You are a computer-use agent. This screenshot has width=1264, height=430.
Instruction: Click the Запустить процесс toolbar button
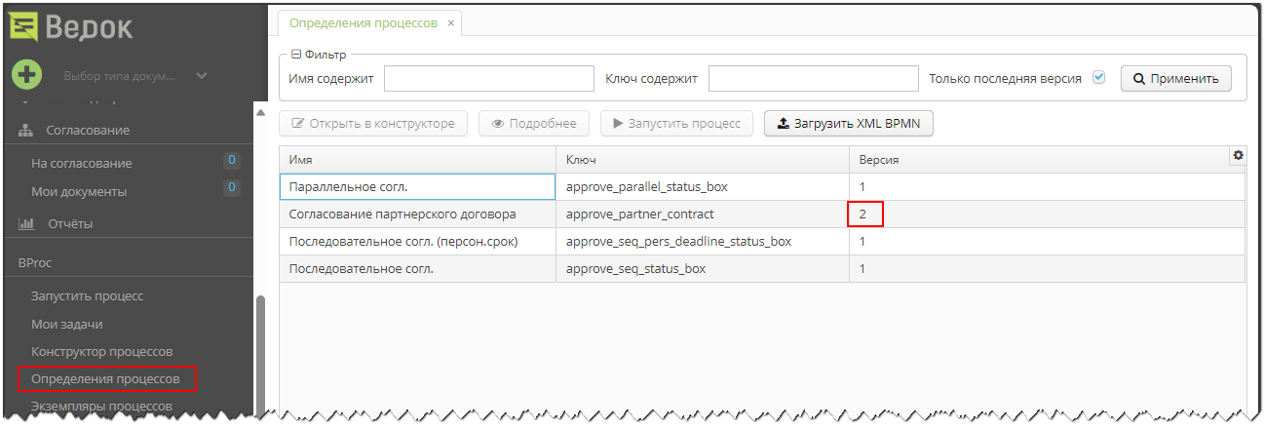coord(676,124)
